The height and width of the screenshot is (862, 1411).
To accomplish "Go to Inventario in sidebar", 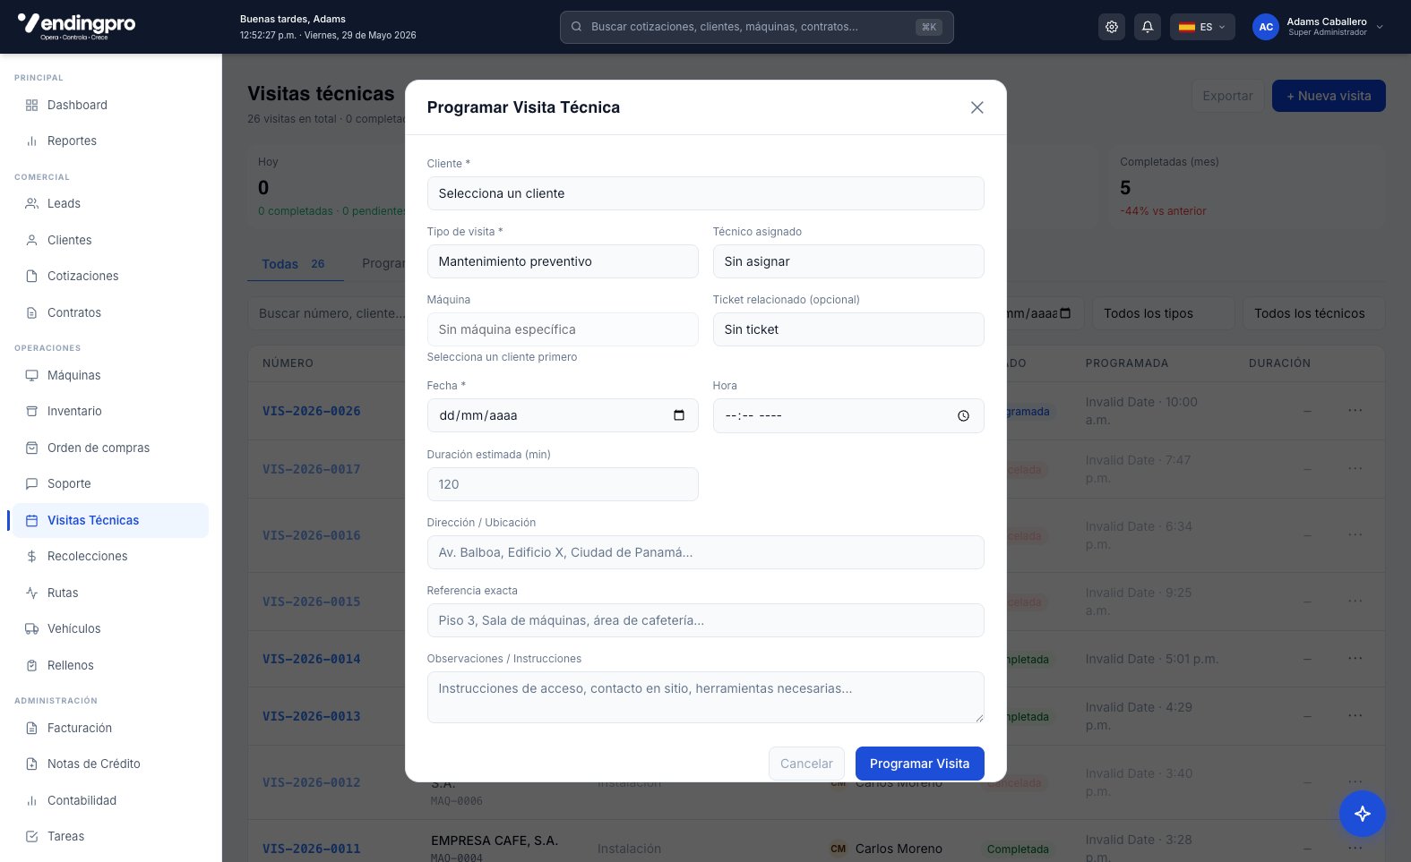I will point(108,411).
